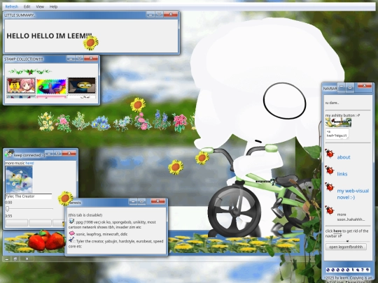This screenshot has width=378, height=283.
Task: Select the dark stamp with yellow face
Action: 81,85
